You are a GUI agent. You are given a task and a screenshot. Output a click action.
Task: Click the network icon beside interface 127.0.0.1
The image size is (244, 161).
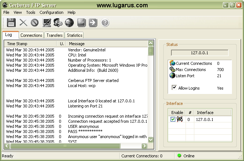(x=180, y=119)
